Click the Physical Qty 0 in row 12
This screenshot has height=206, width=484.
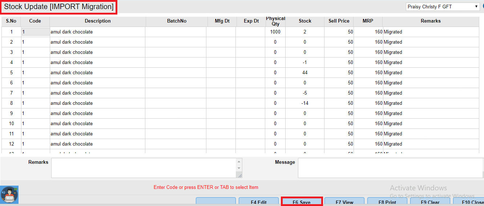[x=275, y=144]
